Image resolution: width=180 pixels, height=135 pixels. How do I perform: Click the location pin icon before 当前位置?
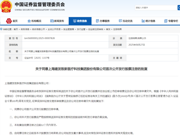(1, 29)
